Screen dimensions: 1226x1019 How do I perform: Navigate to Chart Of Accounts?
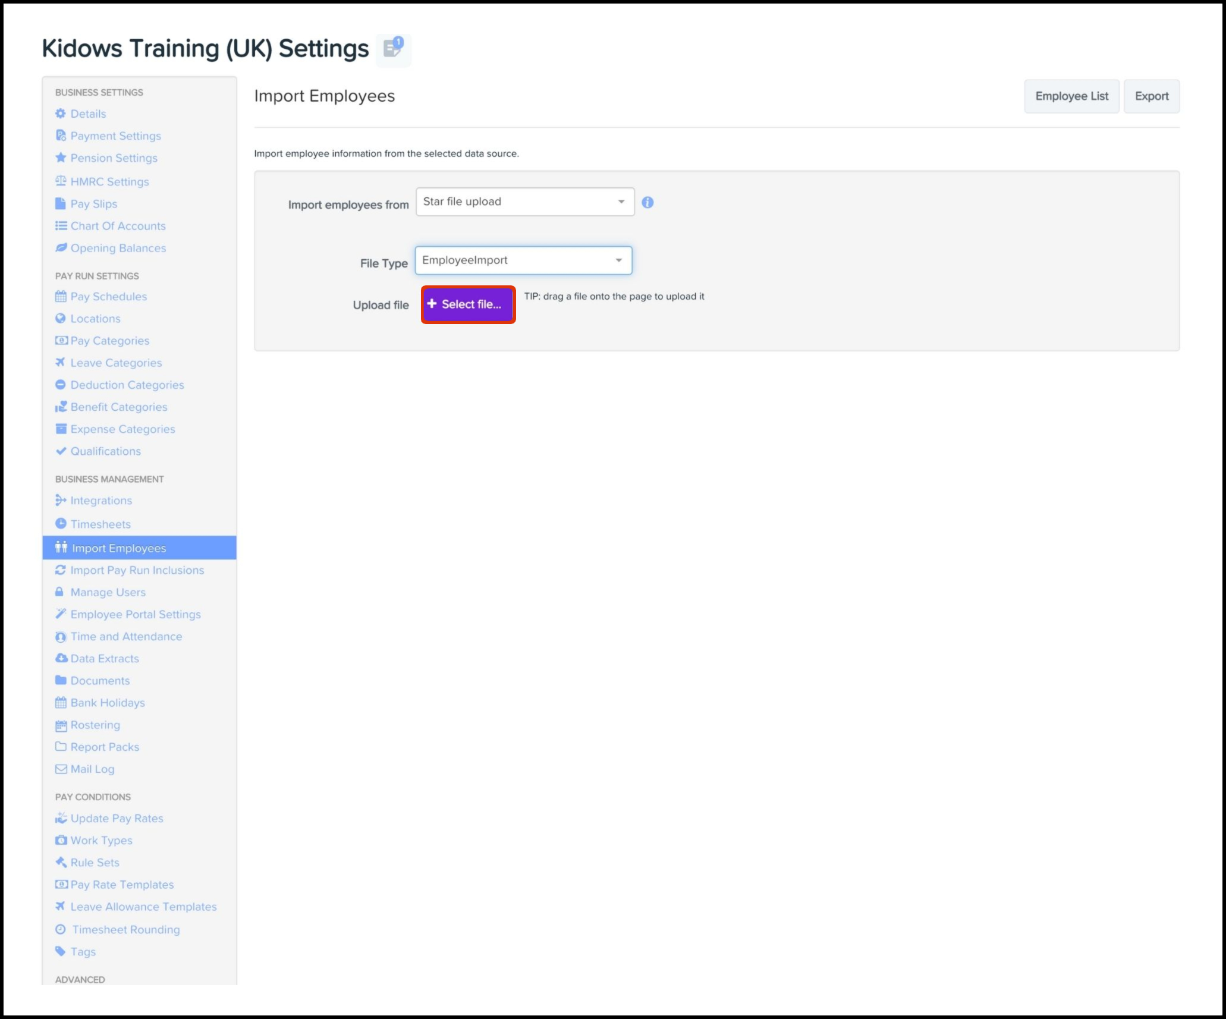pyautogui.click(x=118, y=226)
